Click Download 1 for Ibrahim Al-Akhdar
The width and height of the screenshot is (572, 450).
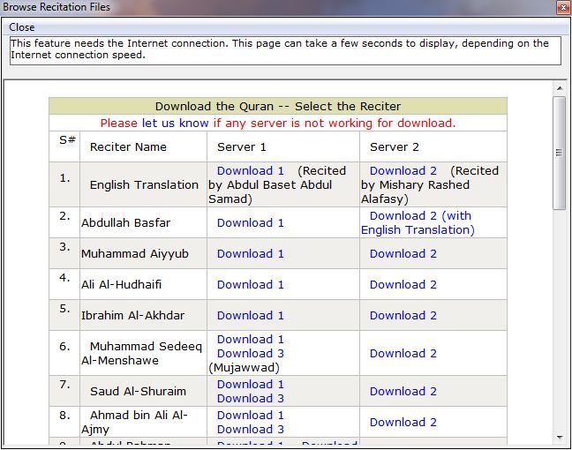[251, 315]
